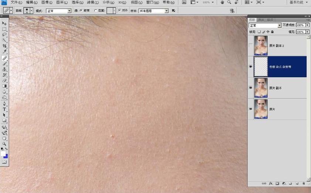Image resolution: width=311 pixels, height=193 pixels.
Task: Show the 原片 副本 2 layer
Action: [251, 45]
